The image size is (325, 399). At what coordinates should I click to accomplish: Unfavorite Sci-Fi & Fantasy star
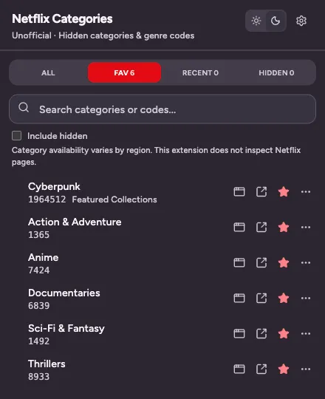[x=284, y=333]
